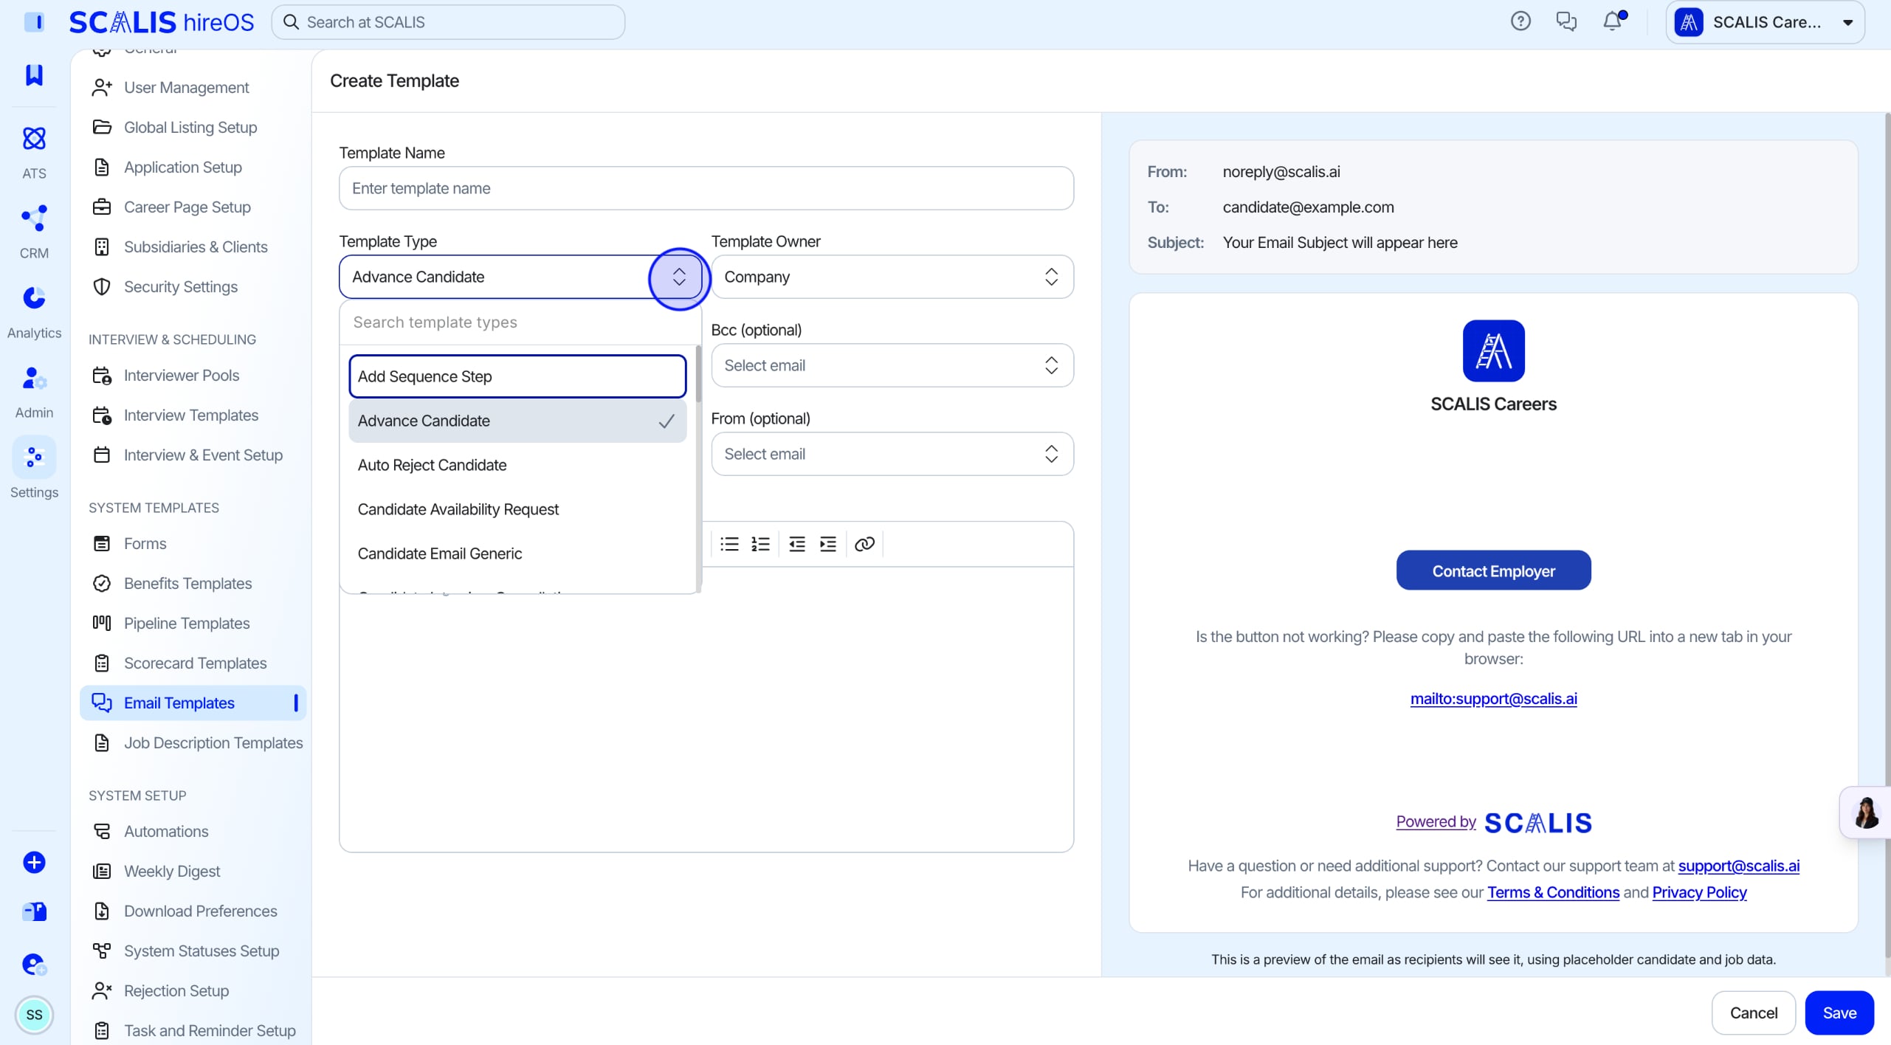Image resolution: width=1891 pixels, height=1045 pixels.
Task: Open the Analytics module
Action: click(34, 311)
